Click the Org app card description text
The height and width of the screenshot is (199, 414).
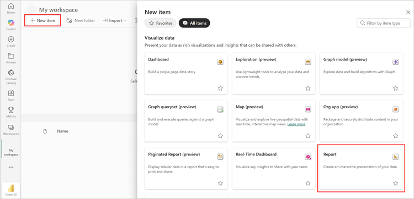(360, 121)
